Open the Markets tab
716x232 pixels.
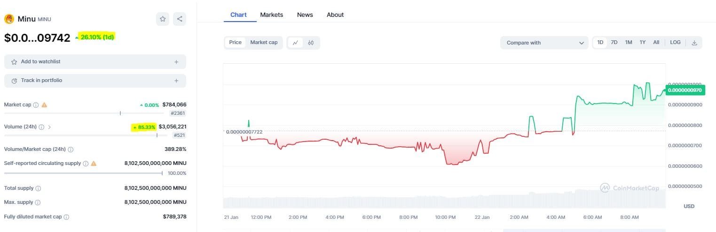pyautogui.click(x=272, y=15)
